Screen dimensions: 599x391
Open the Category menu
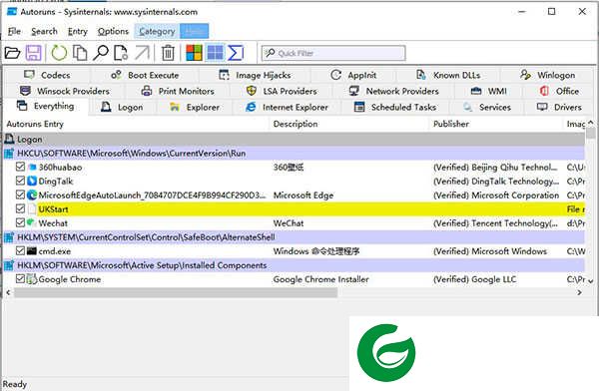coord(157,31)
